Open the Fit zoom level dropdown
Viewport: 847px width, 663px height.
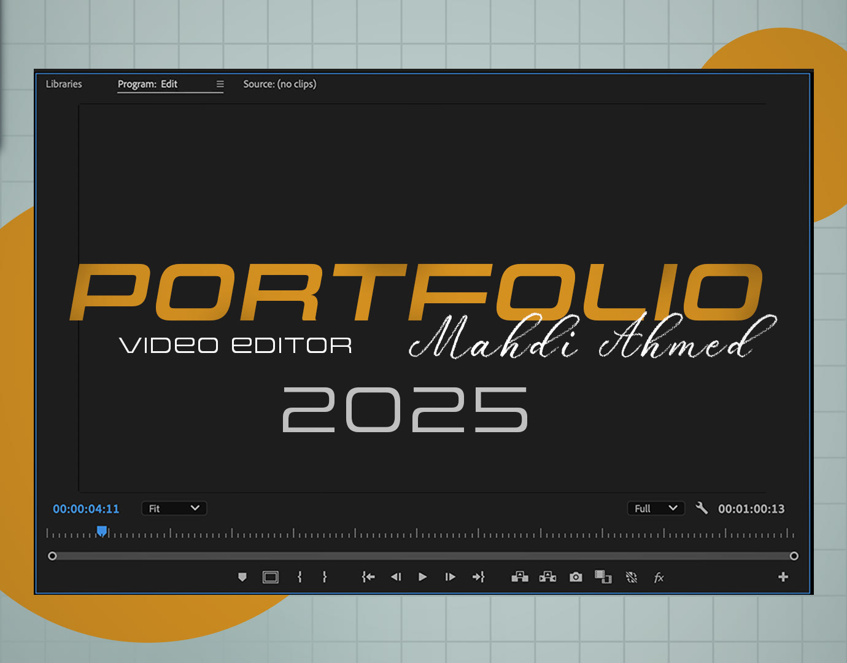(x=174, y=508)
